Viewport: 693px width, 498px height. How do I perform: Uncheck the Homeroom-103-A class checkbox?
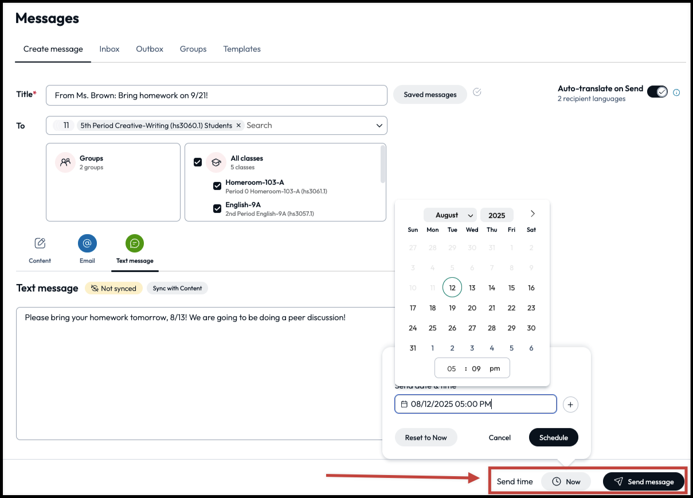(x=217, y=186)
